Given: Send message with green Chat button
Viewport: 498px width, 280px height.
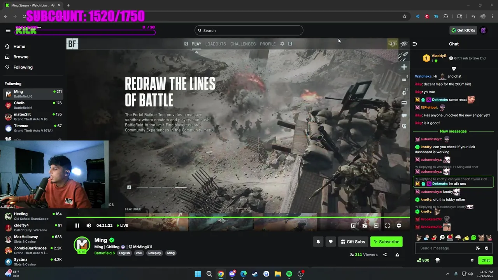Looking at the screenshot, I should point(486,261).
